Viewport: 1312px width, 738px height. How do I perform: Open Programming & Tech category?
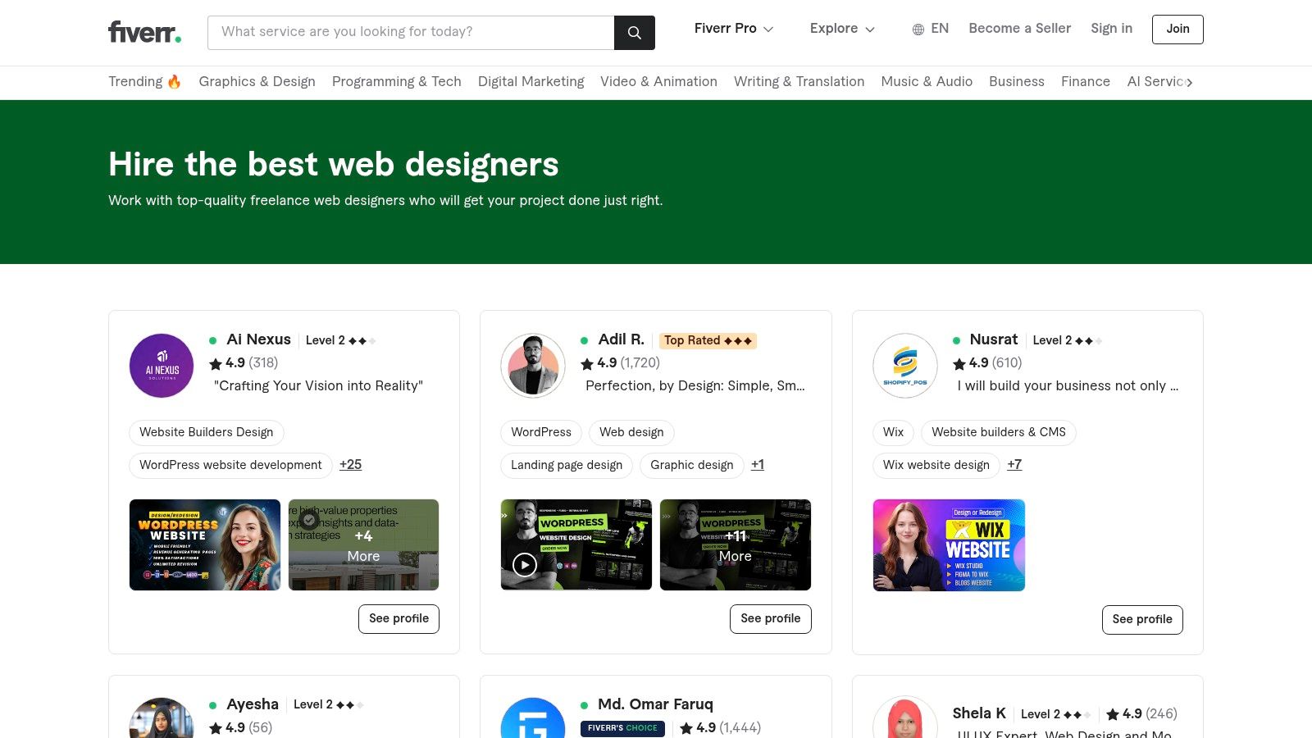(x=397, y=81)
